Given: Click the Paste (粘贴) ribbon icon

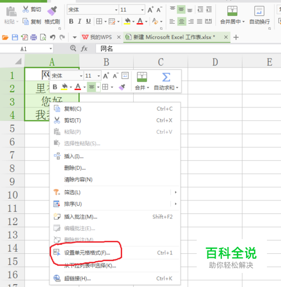Looking at the screenshot, I should pos(11,12).
